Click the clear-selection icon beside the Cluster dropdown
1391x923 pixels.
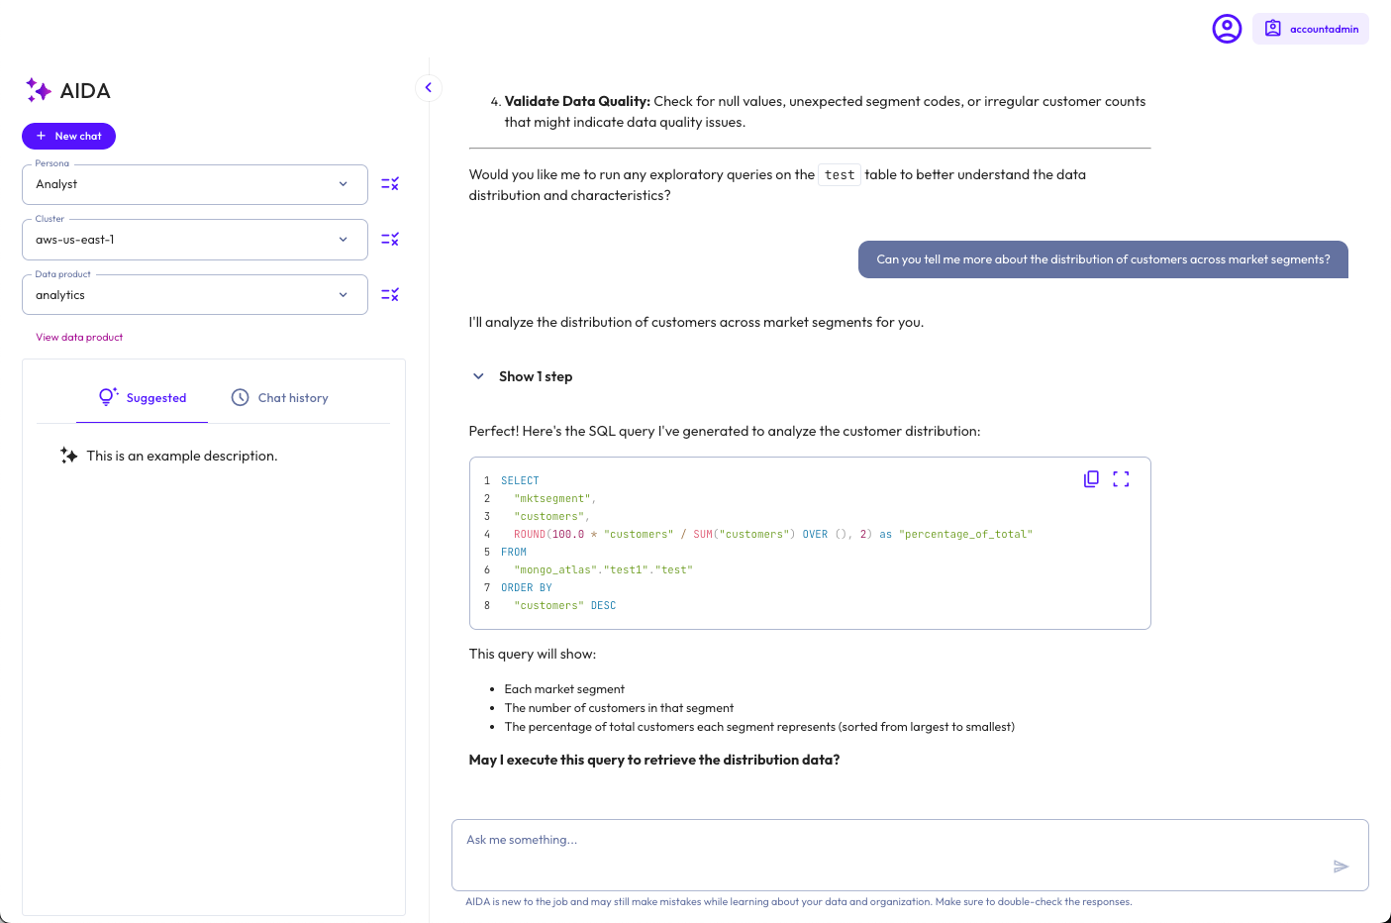click(x=390, y=239)
